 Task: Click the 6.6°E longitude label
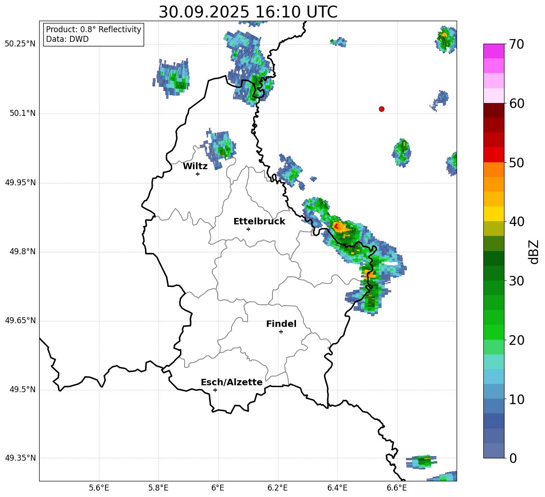pyautogui.click(x=397, y=488)
